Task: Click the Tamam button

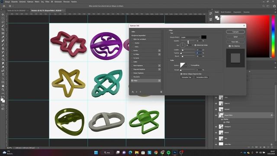Action: click(x=235, y=32)
